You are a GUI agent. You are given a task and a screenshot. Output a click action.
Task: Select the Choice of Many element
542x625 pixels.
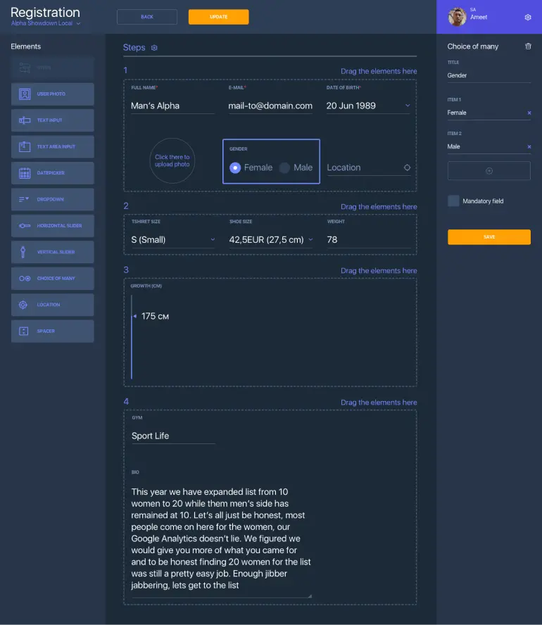pos(52,279)
